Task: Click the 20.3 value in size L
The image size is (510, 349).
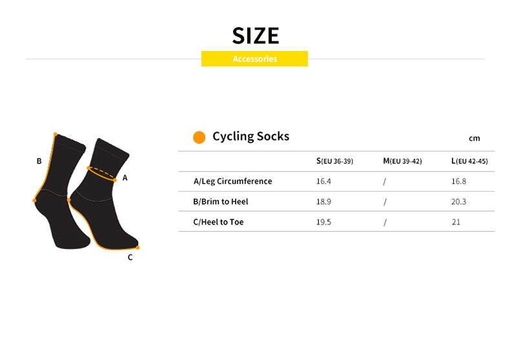Action: (x=458, y=201)
